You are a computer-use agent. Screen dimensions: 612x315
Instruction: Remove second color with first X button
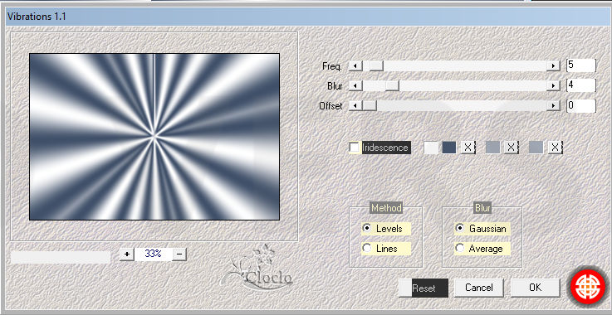pyautogui.click(x=468, y=148)
